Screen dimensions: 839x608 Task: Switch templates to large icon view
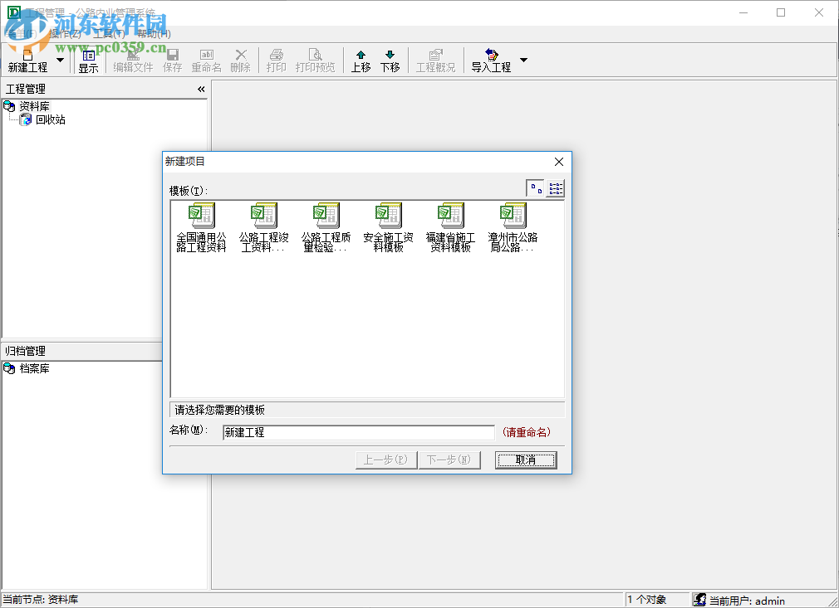tap(535, 188)
